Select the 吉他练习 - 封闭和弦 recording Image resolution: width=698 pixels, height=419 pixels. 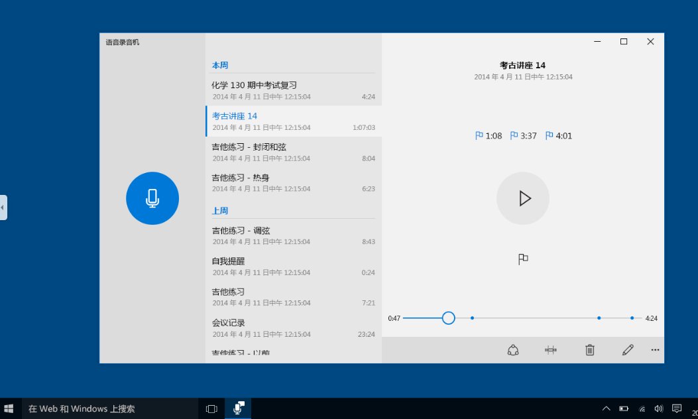point(294,152)
